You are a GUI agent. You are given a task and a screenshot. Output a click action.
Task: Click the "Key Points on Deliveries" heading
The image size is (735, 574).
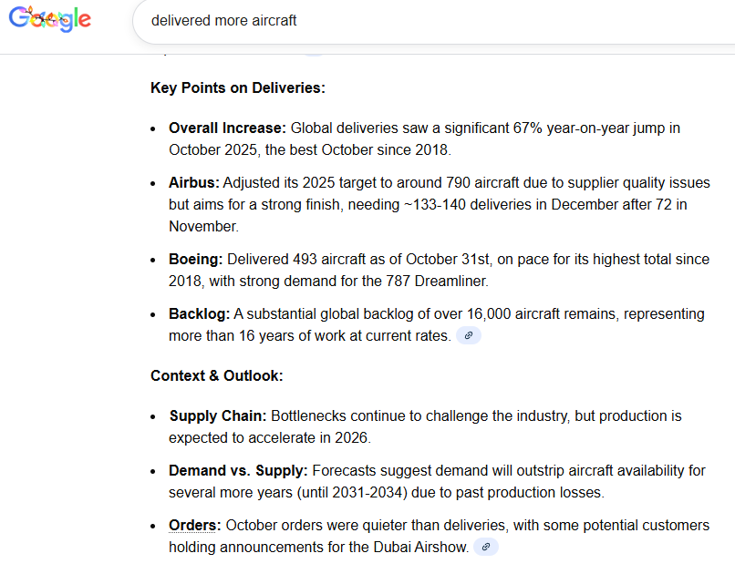click(238, 88)
